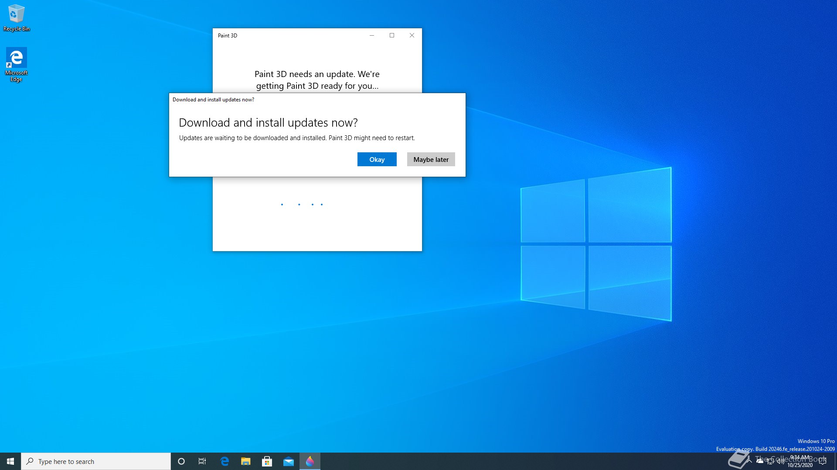Open the clock showing 10/25/2020

[800, 461]
